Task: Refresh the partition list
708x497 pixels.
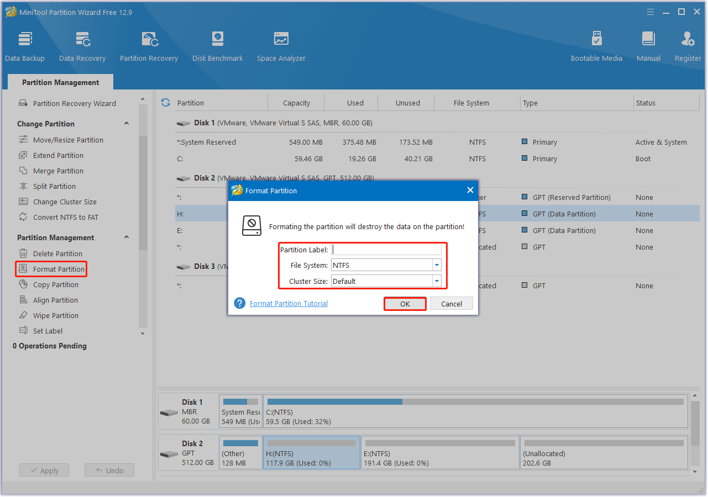Action: pyautogui.click(x=165, y=103)
